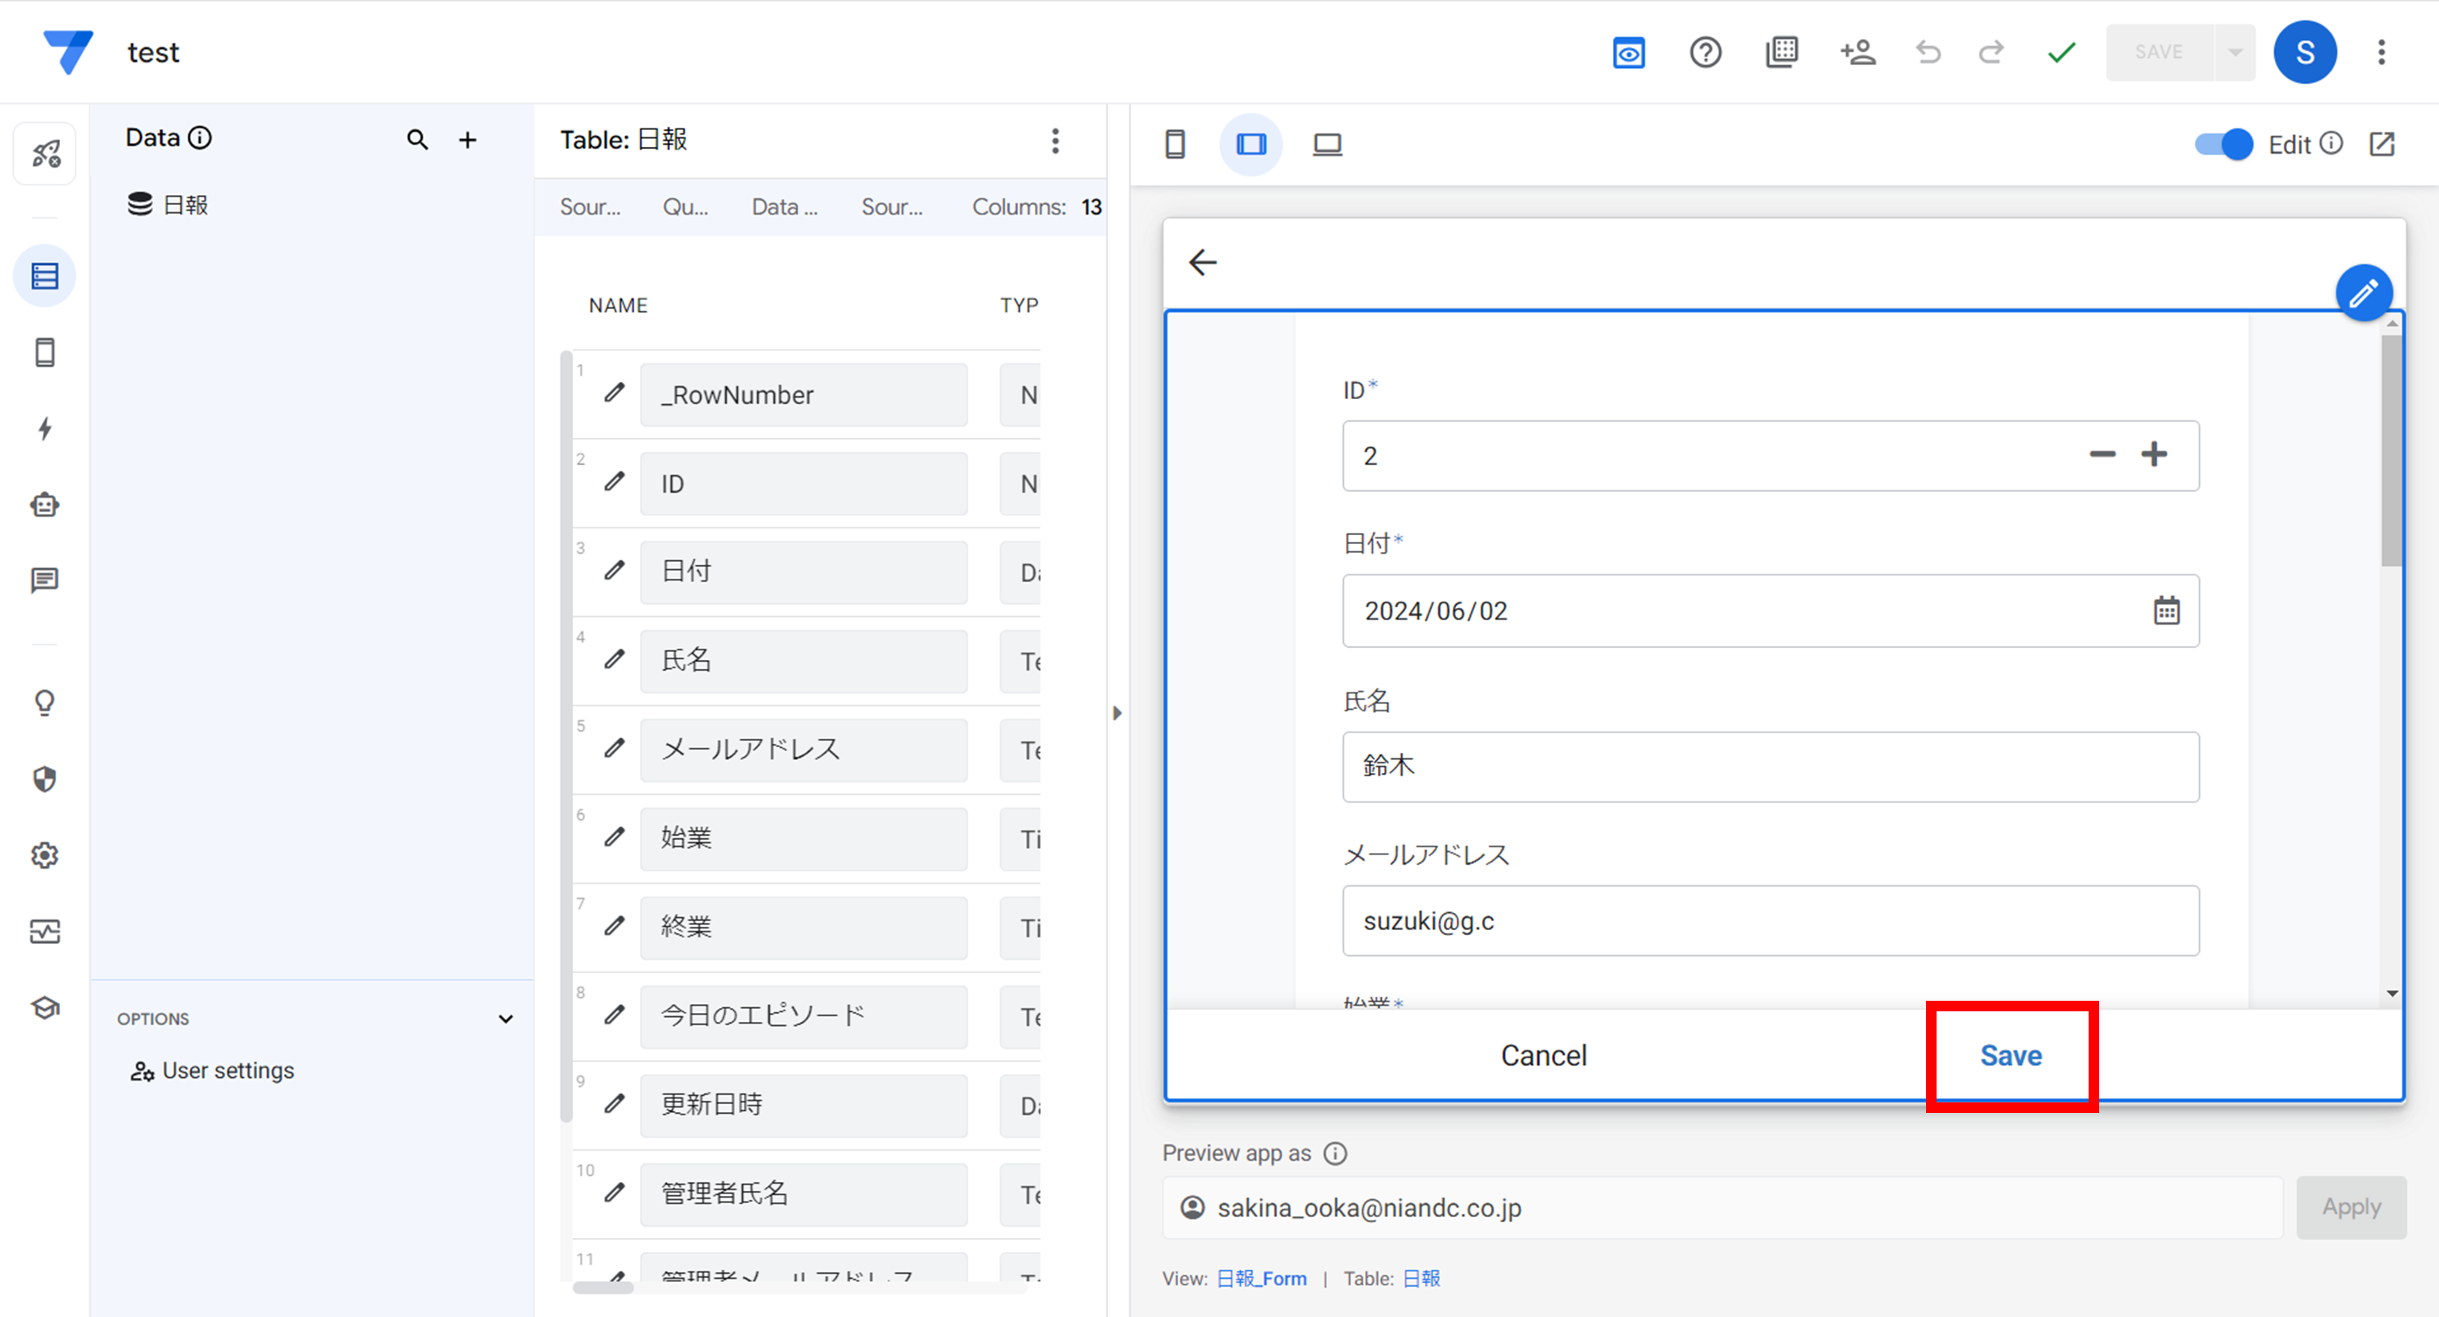Edit the メールアドレス column pencil
Image resolution: width=2439 pixels, height=1317 pixels.
615,748
